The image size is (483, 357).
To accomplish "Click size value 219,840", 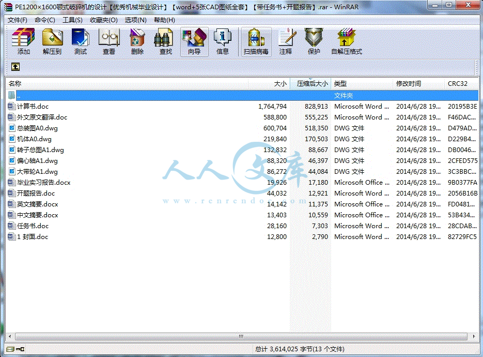I will [x=275, y=139].
